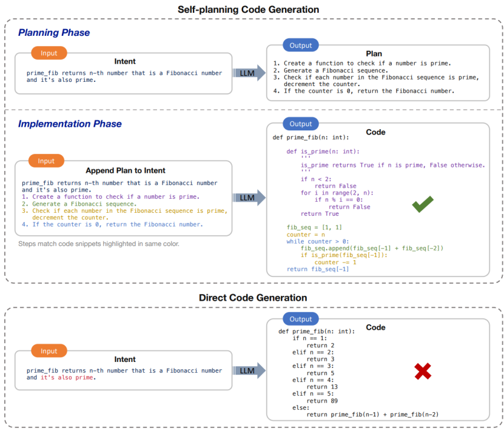Click the LLM arrow in the Planning Phase

click(x=249, y=73)
